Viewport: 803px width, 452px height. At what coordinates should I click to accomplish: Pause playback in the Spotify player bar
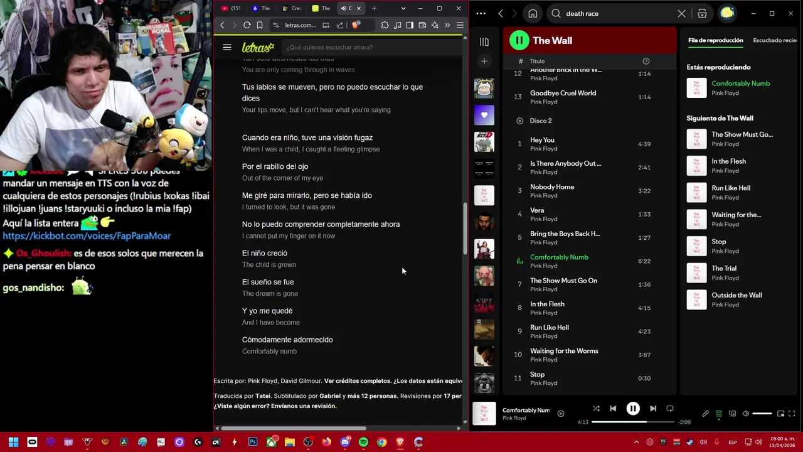pos(633,409)
